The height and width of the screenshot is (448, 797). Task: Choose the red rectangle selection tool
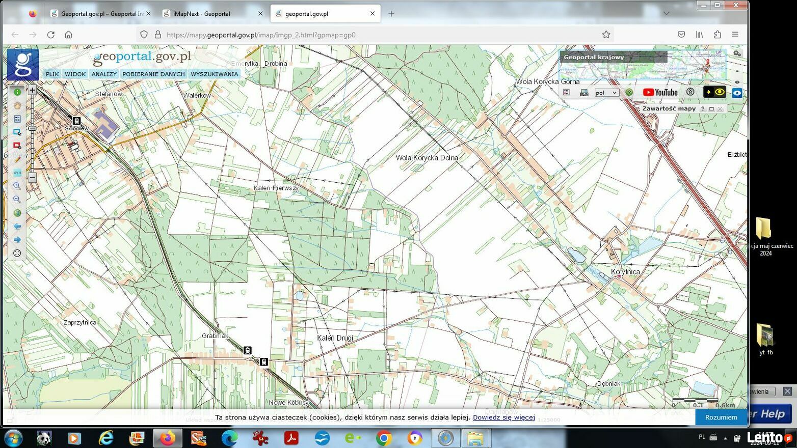click(x=17, y=146)
